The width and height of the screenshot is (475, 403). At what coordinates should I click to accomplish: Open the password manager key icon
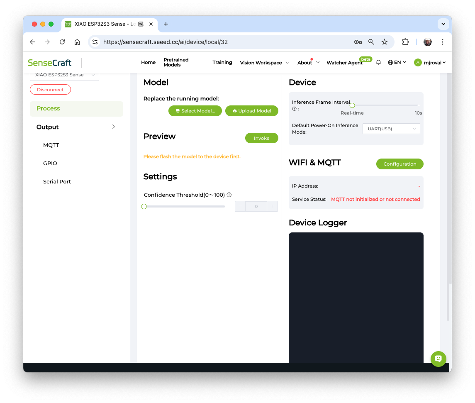[x=358, y=42]
